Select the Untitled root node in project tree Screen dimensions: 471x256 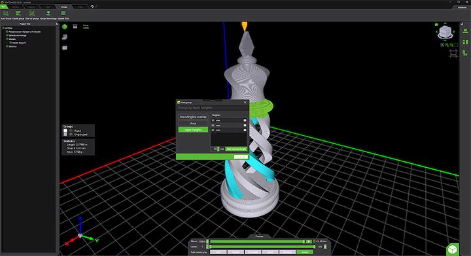[x=9, y=28]
